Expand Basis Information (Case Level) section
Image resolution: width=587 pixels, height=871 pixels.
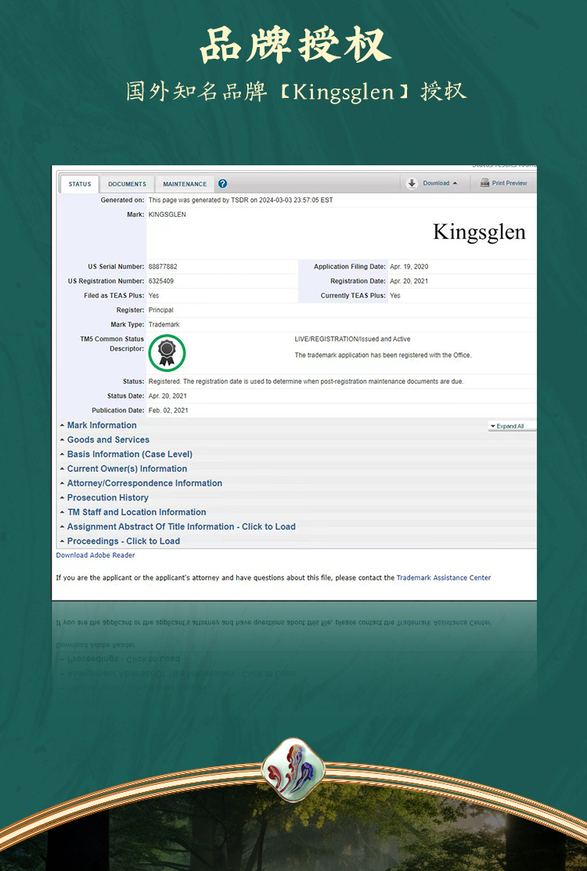(x=129, y=454)
